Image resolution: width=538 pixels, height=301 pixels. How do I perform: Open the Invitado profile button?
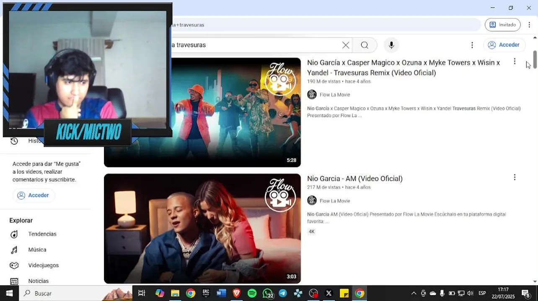tap(503, 25)
